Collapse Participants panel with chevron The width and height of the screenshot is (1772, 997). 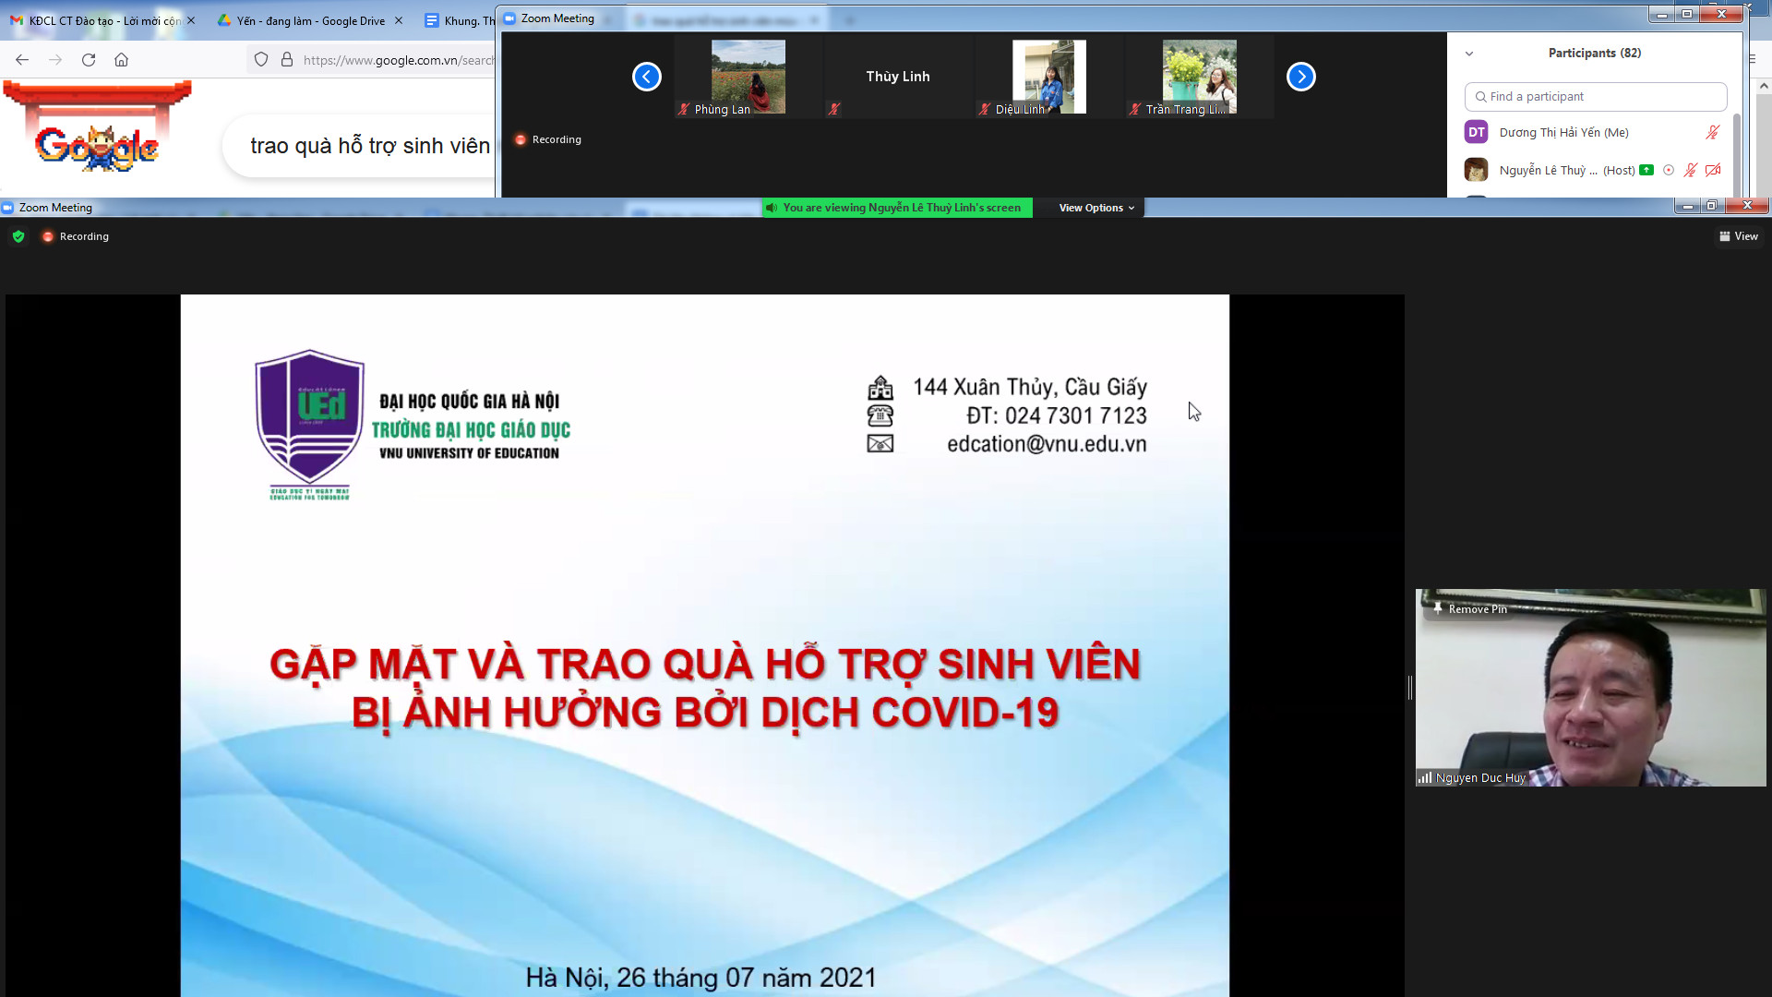click(1469, 54)
